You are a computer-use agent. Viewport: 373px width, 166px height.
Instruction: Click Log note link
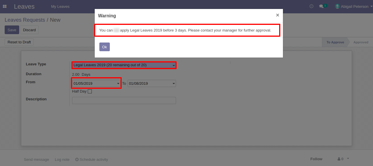(62, 159)
